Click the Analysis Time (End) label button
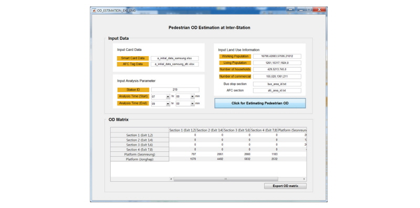Screen dimensions: 420x208 133,103
